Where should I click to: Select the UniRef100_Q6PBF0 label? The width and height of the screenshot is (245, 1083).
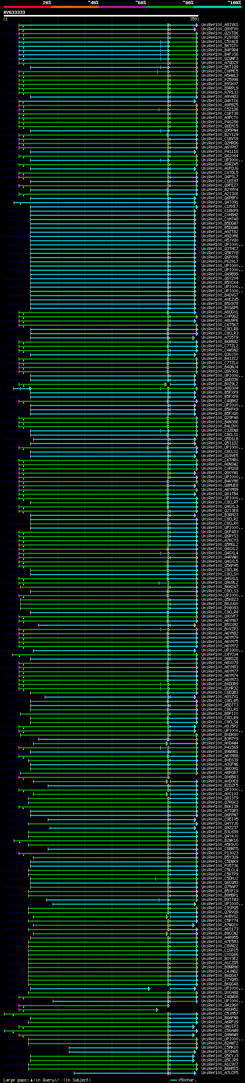click(219, 198)
